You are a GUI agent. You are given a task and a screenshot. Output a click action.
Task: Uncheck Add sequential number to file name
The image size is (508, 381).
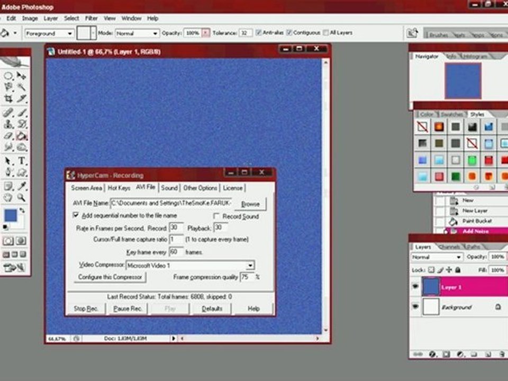click(76, 215)
